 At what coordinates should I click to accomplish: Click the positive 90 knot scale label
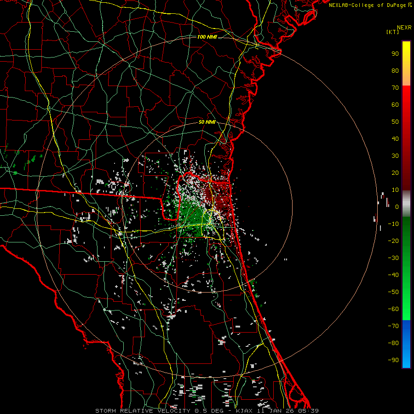click(x=395, y=54)
